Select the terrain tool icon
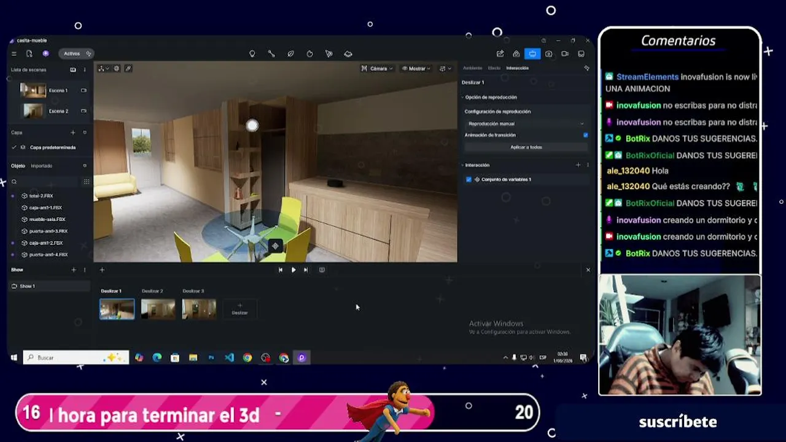Viewport: 786px width, 442px height. [348, 54]
